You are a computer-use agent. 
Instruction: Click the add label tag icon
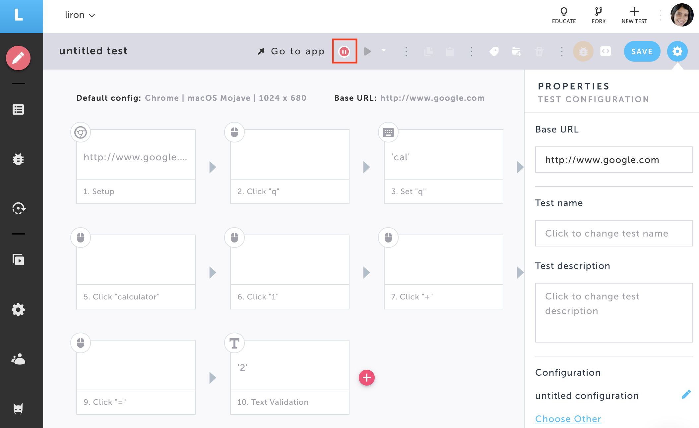[x=494, y=51]
